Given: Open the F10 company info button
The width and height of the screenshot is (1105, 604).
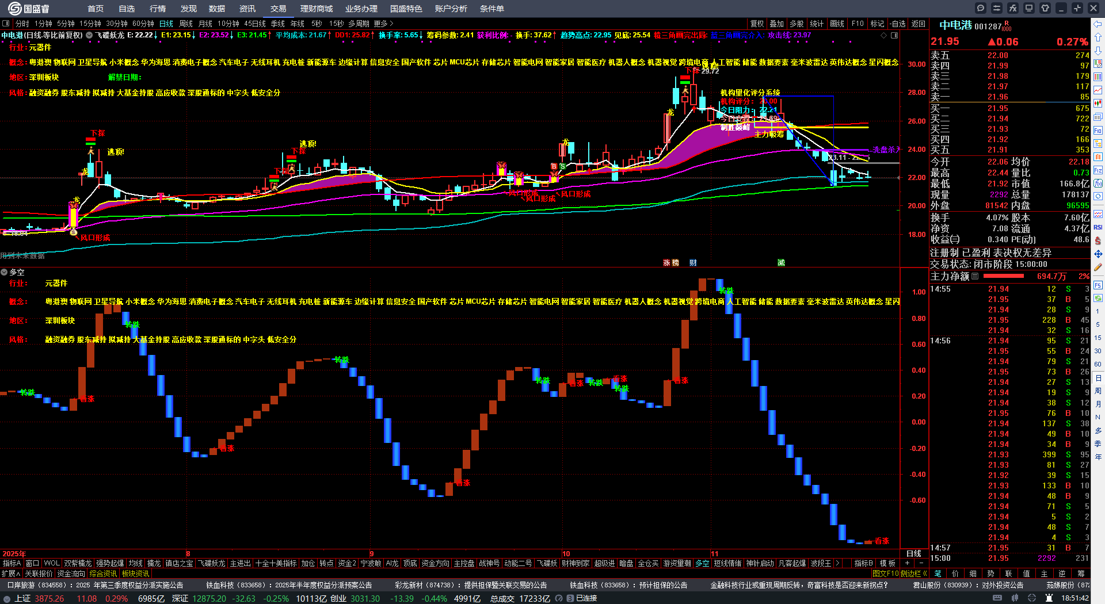Looking at the screenshot, I should coord(858,24).
